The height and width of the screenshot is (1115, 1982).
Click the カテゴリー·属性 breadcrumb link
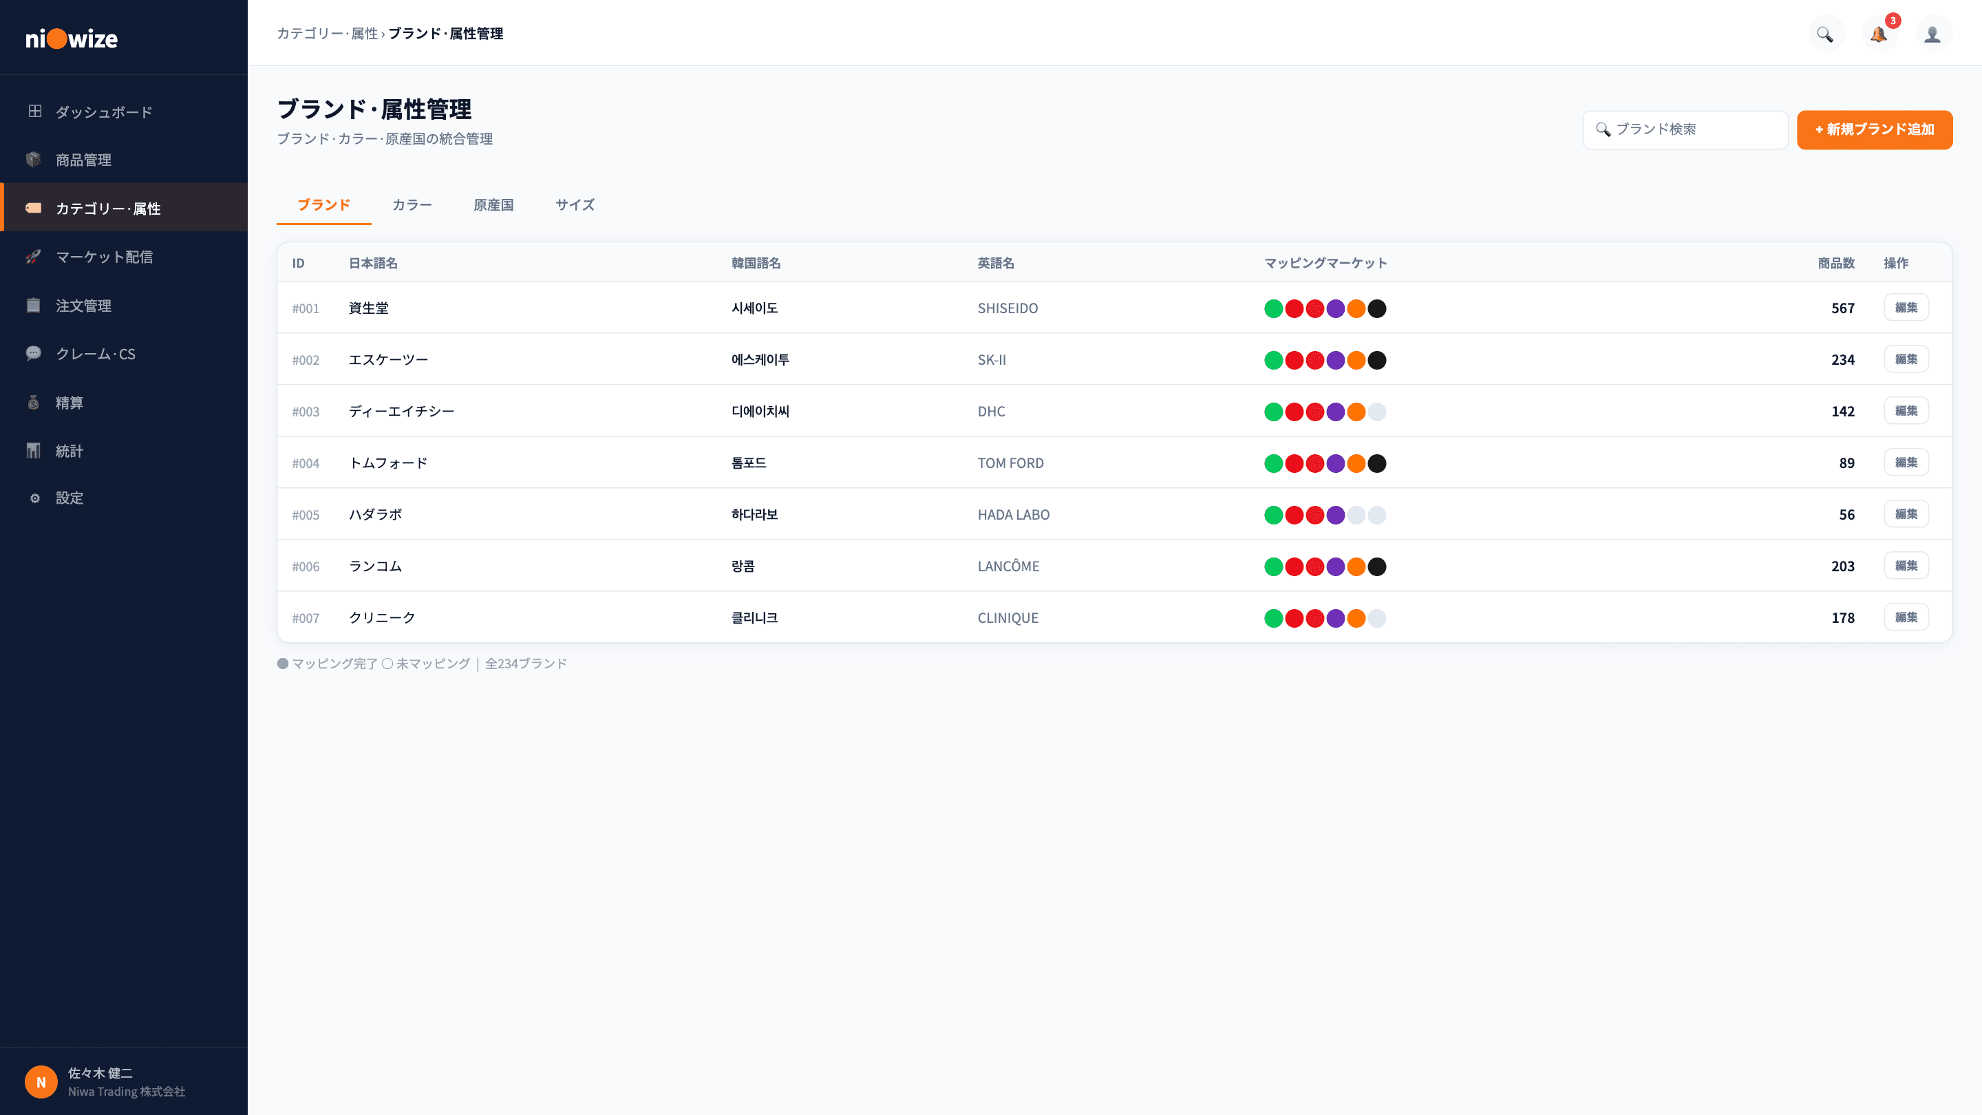point(327,33)
